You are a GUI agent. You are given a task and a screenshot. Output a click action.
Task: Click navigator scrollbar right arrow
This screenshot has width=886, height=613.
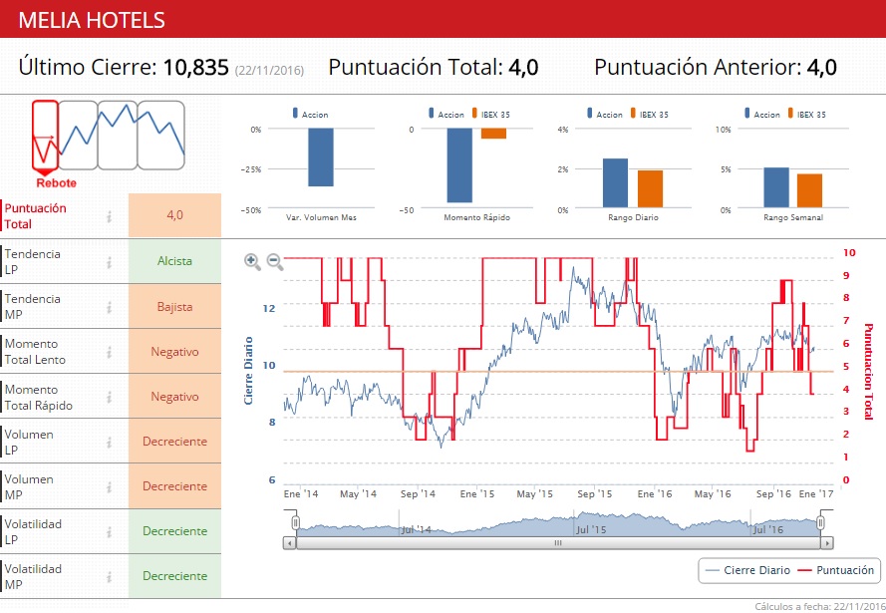coord(826,543)
